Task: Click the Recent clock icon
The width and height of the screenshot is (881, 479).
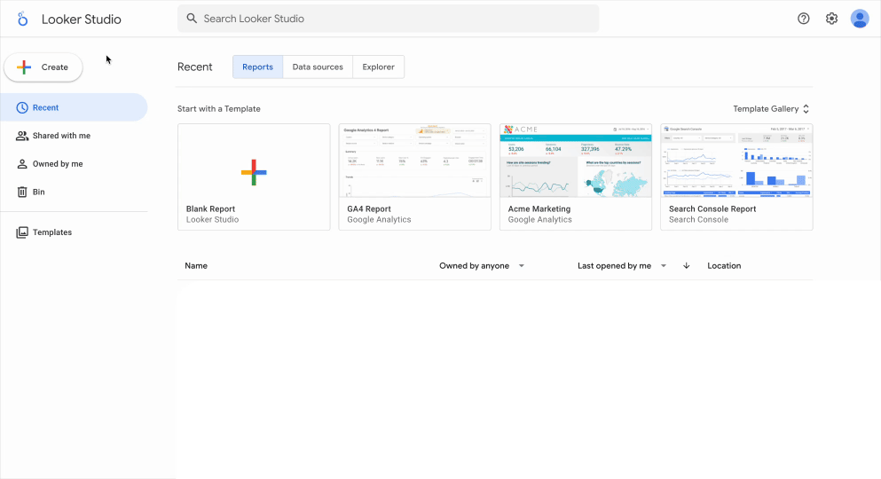Action: tap(22, 107)
